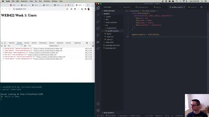The width and height of the screenshot is (209, 117).
Task: Click the console live expression eye icon
Action: pos(25,46)
